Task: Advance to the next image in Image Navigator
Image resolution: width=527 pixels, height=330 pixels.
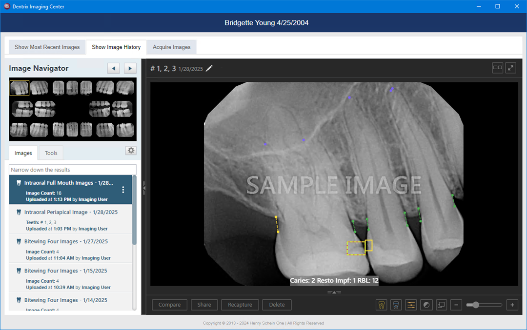Action: point(130,68)
